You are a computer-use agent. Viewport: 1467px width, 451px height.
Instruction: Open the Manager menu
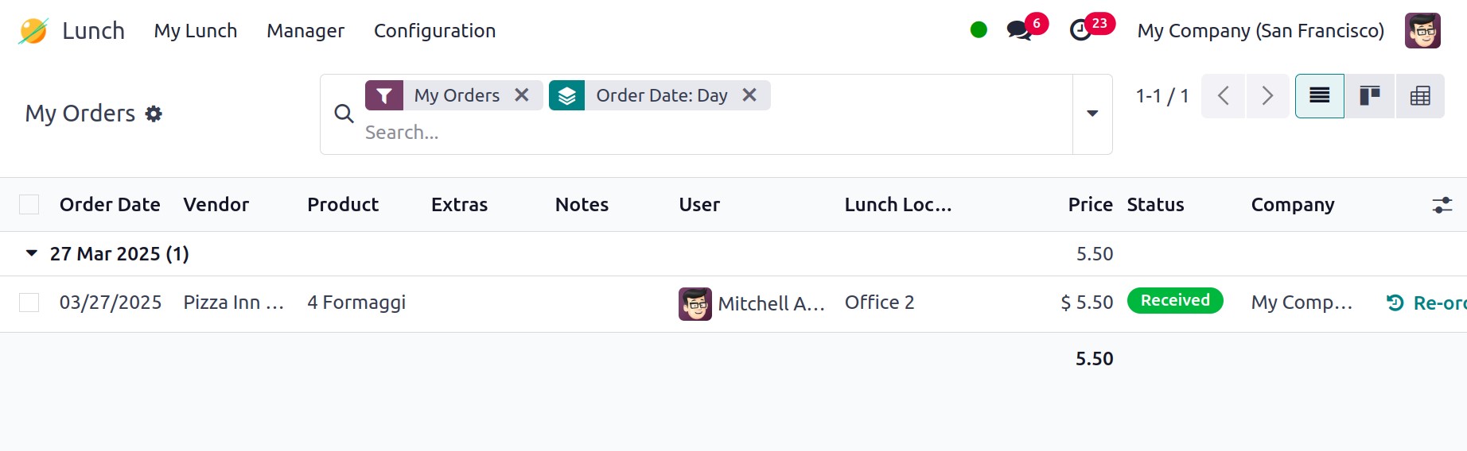[305, 31]
